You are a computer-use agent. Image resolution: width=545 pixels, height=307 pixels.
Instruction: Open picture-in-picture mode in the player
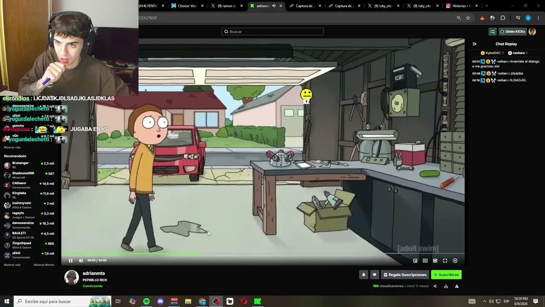pyautogui.click(x=415, y=261)
